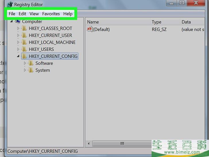The image size is (209, 157).
Task: Select HKEY_USERS key label
Action: [x=41, y=49]
